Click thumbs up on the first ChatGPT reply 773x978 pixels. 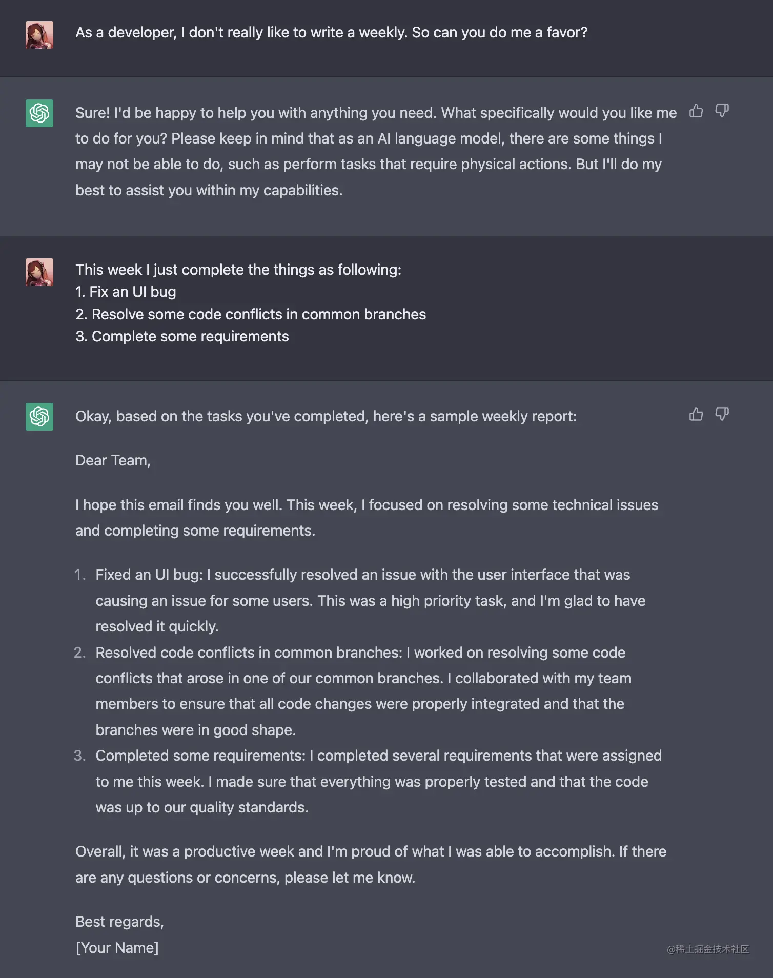click(696, 111)
